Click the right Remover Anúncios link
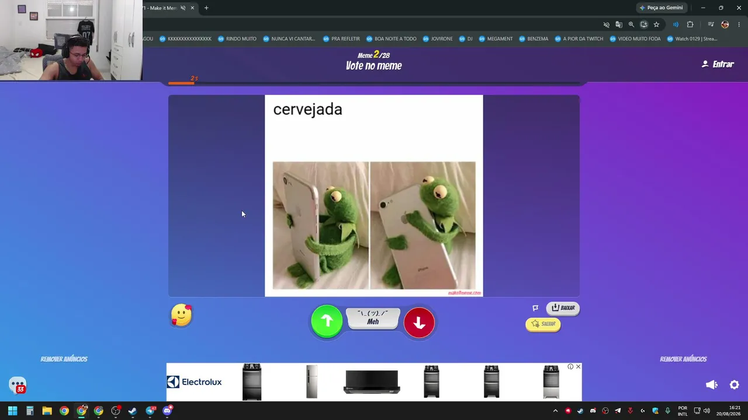Viewport: 748px width, 420px height. (683, 359)
